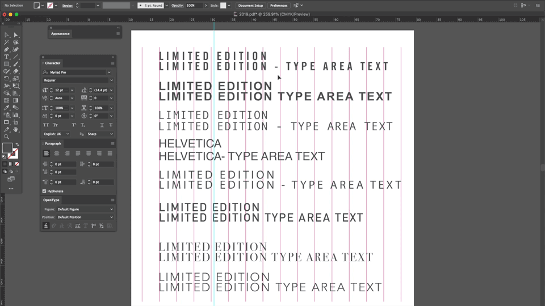
Task: Click the Opacity label link
Action: (177, 6)
